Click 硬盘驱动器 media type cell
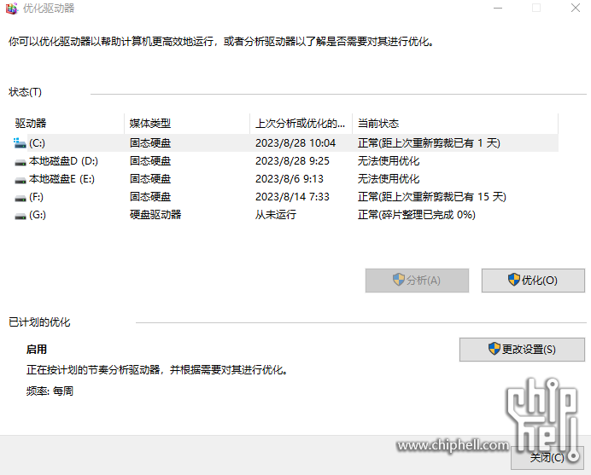The width and height of the screenshot is (591, 475). point(155,215)
